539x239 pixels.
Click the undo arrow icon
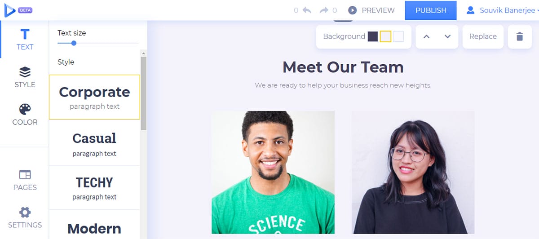tap(307, 10)
